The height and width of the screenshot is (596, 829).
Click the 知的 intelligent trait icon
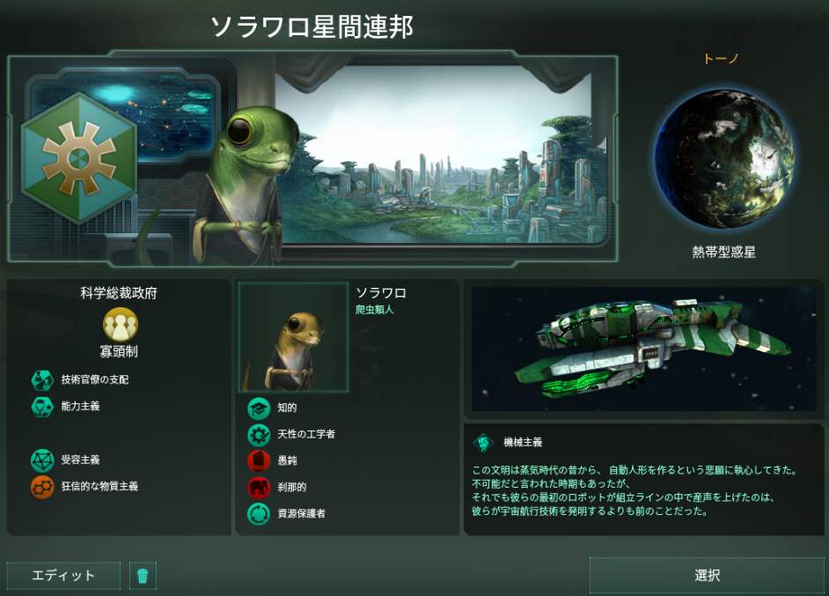(x=259, y=408)
